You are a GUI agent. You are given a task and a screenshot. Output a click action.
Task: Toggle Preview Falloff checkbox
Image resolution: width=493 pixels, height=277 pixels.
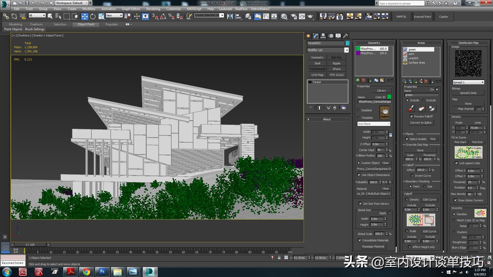coord(411,116)
